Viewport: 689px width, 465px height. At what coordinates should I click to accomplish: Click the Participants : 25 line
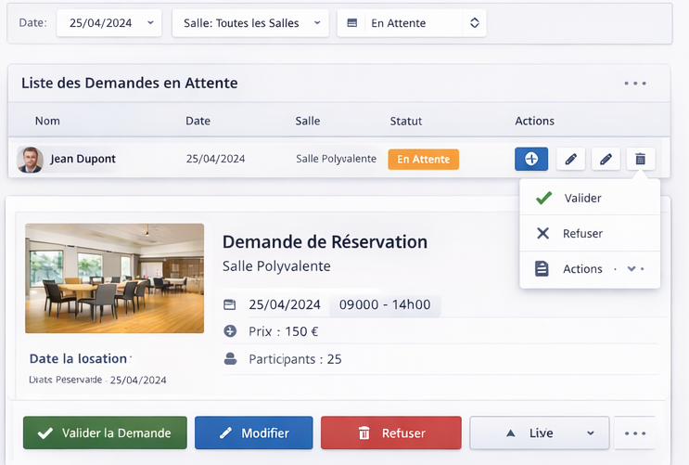click(x=295, y=359)
